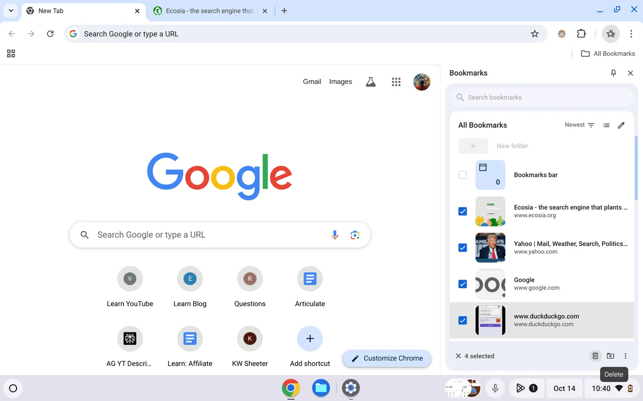Open Gmail link
Image resolution: width=643 pixels, height=401 pixels.
coord(312,82)
